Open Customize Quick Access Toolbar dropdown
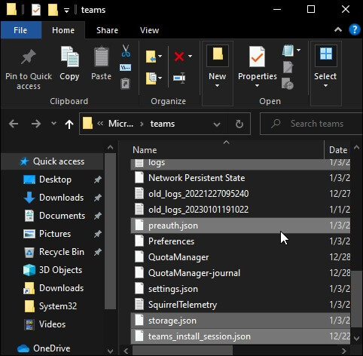This screenshot has height=356, width=363. pyautogui.click(x=66, y=11)
